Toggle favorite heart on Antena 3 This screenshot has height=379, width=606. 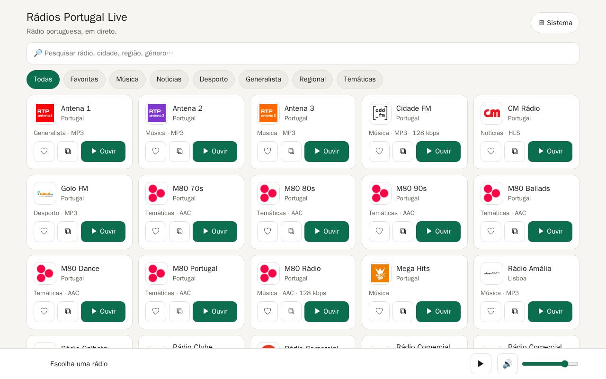267,152
